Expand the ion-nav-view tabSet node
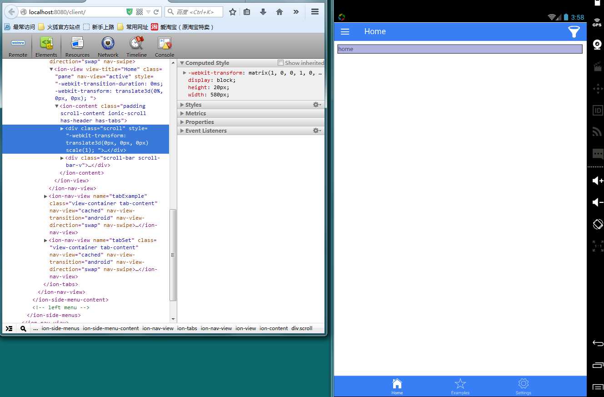Image resolution: width=604 pixels, height=397 pixels. [46, 241]
